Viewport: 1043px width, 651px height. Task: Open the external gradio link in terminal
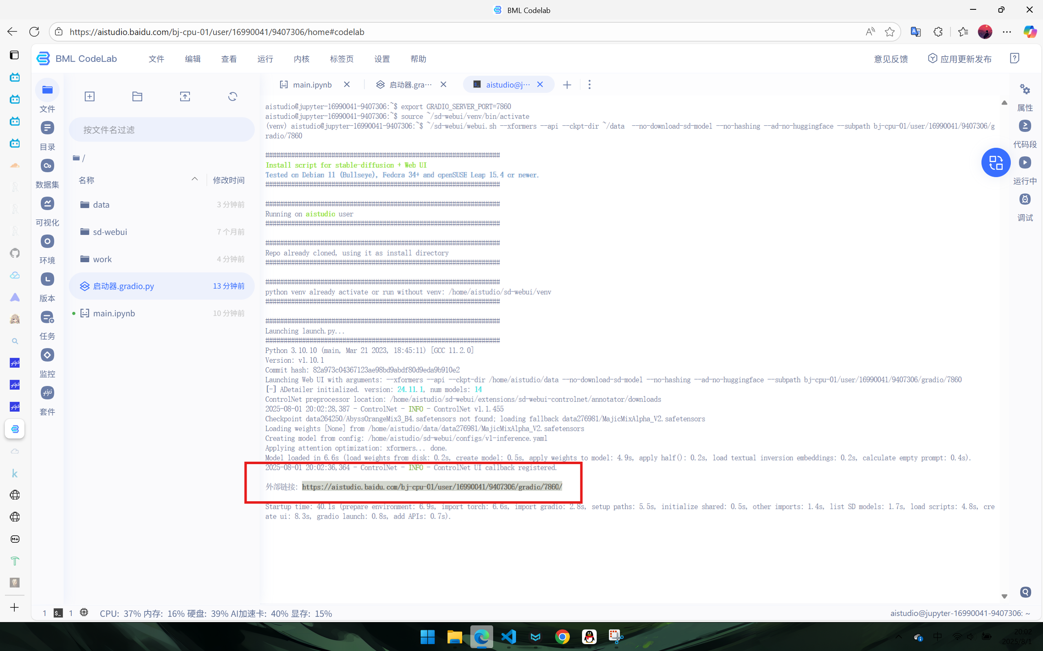tap(431, 487)
